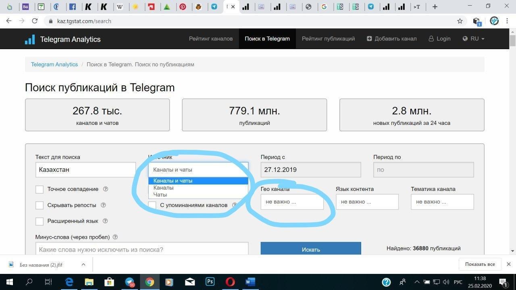Open the Рейтинг публикаций nav item
This screenshot has height=290, width=516.
click(x=328, y=39)
